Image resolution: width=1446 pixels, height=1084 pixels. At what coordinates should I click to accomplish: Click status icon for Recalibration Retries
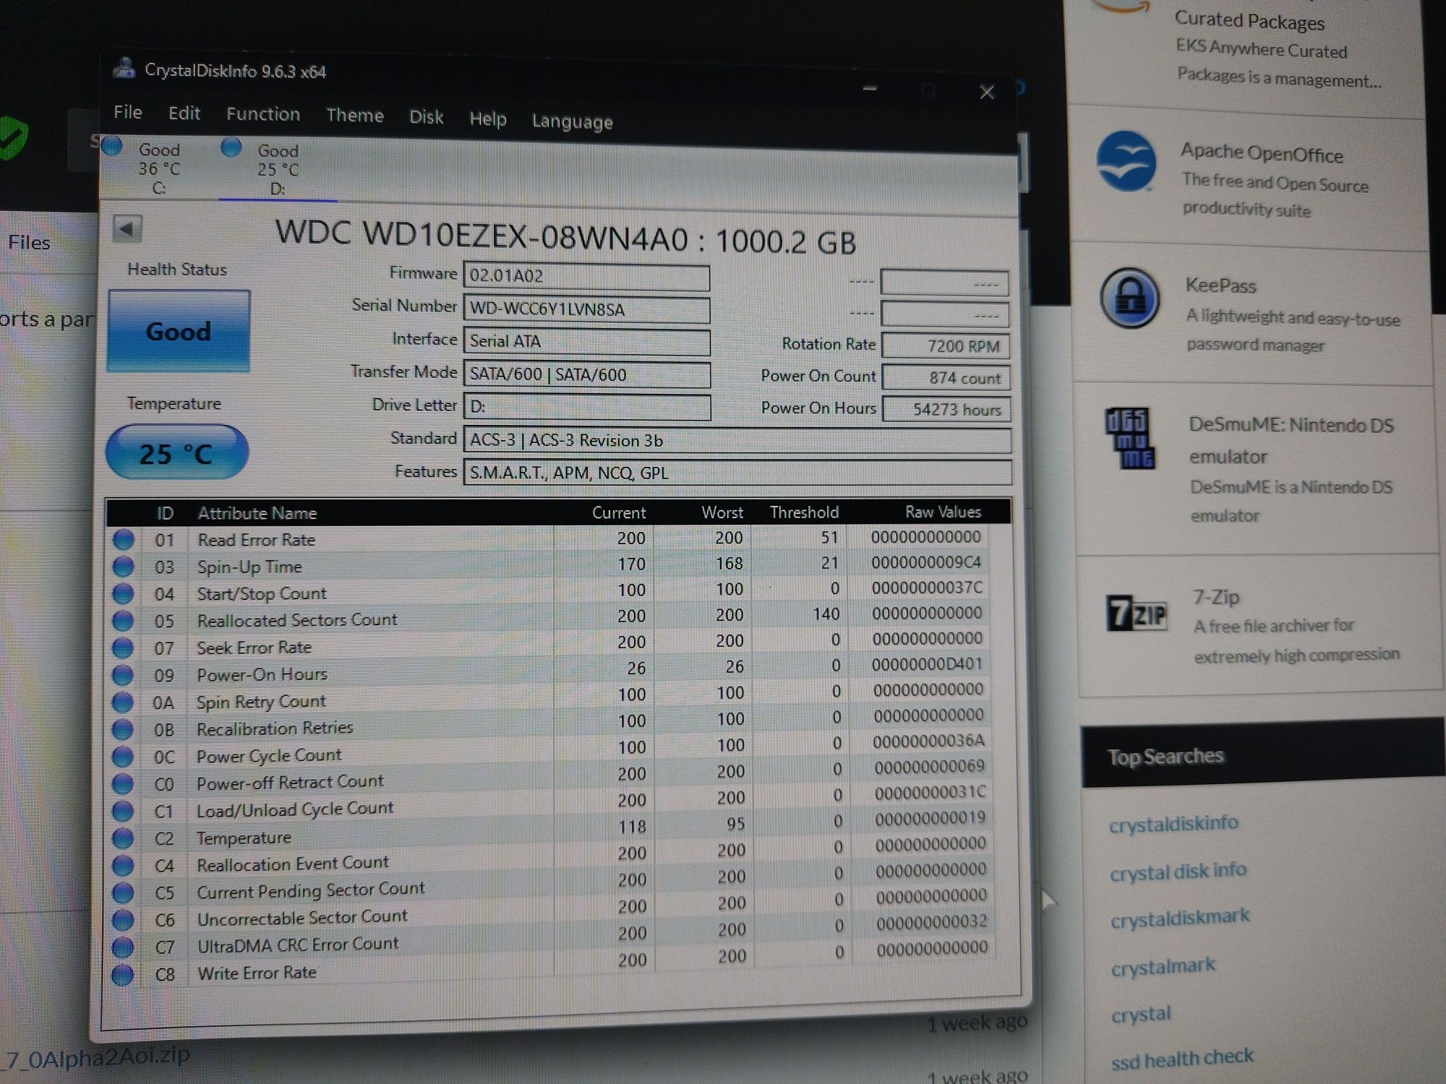coord(123,729)
